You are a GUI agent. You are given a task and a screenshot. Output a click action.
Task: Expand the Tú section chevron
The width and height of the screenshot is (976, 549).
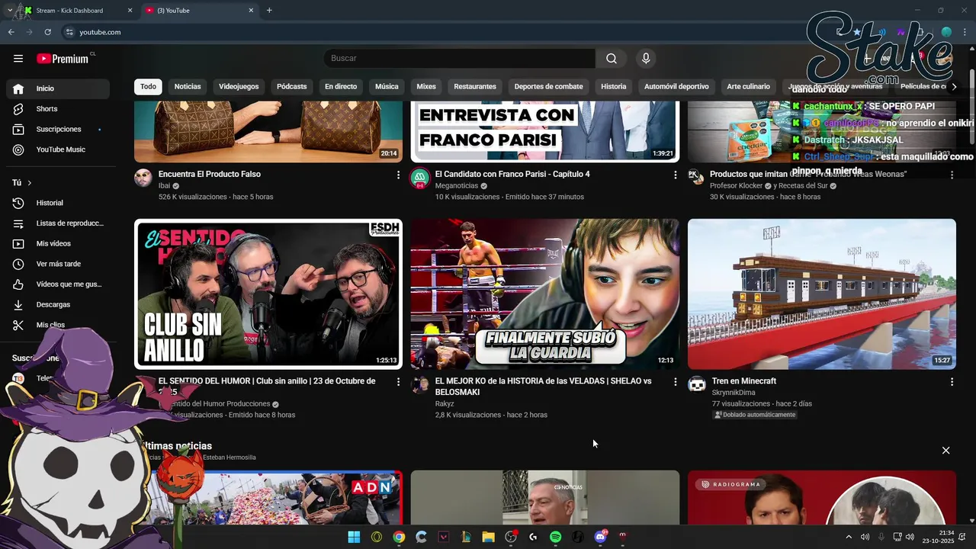point(30,183)
